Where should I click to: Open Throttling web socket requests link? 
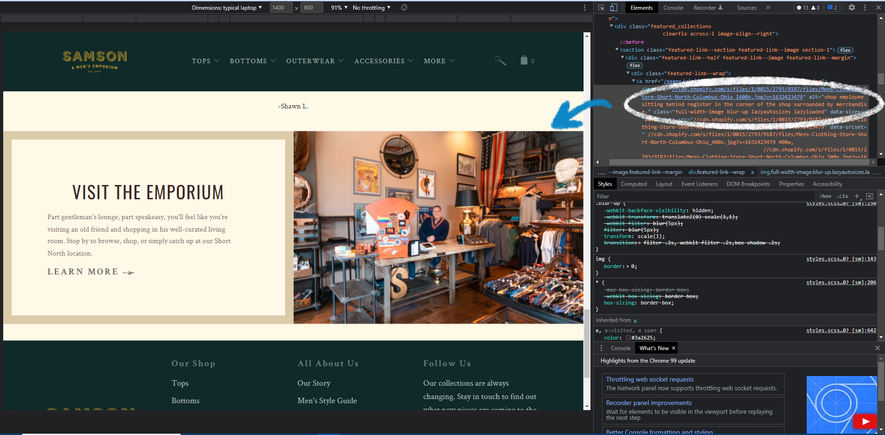coord(649,379)
